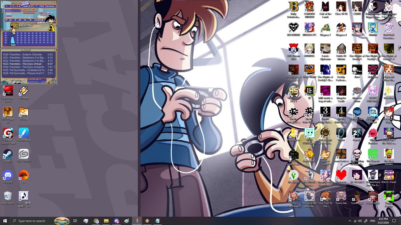Open the Winamp desktop shortcut
This screenshot has height=225, width=401.
point(24,92)
